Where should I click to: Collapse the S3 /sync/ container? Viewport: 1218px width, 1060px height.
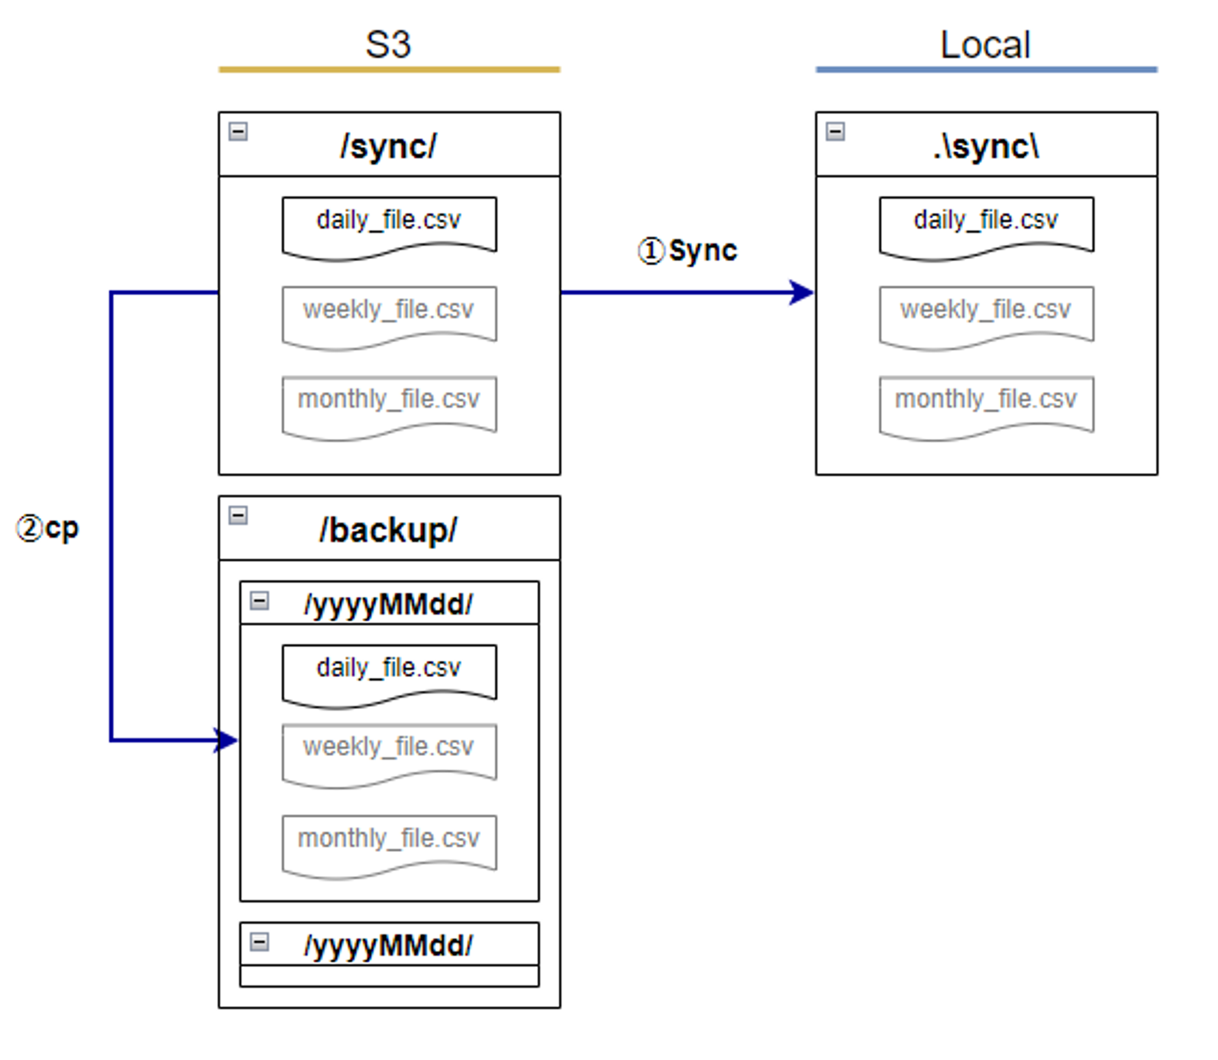[238, 132]
